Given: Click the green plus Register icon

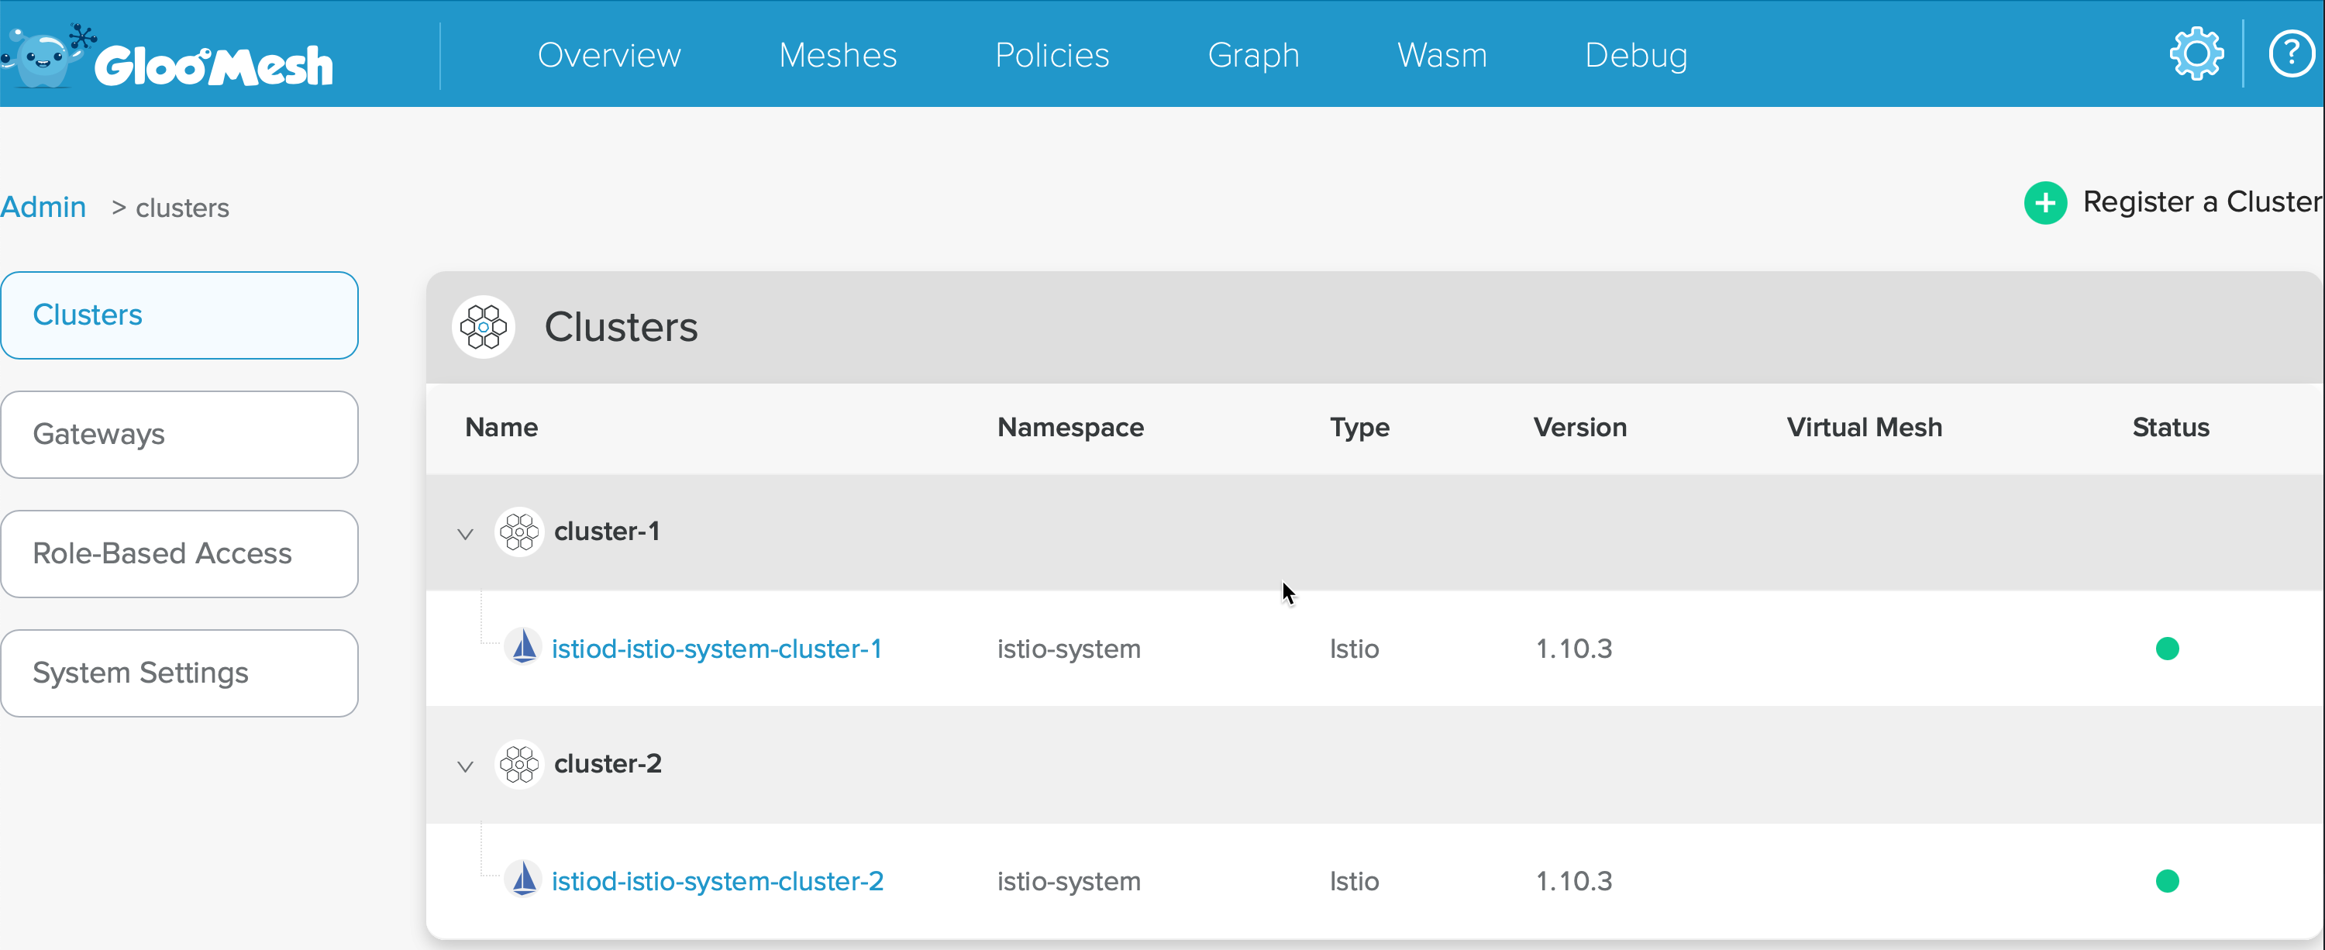Looking at the screenshot, I should [2045, 202].
